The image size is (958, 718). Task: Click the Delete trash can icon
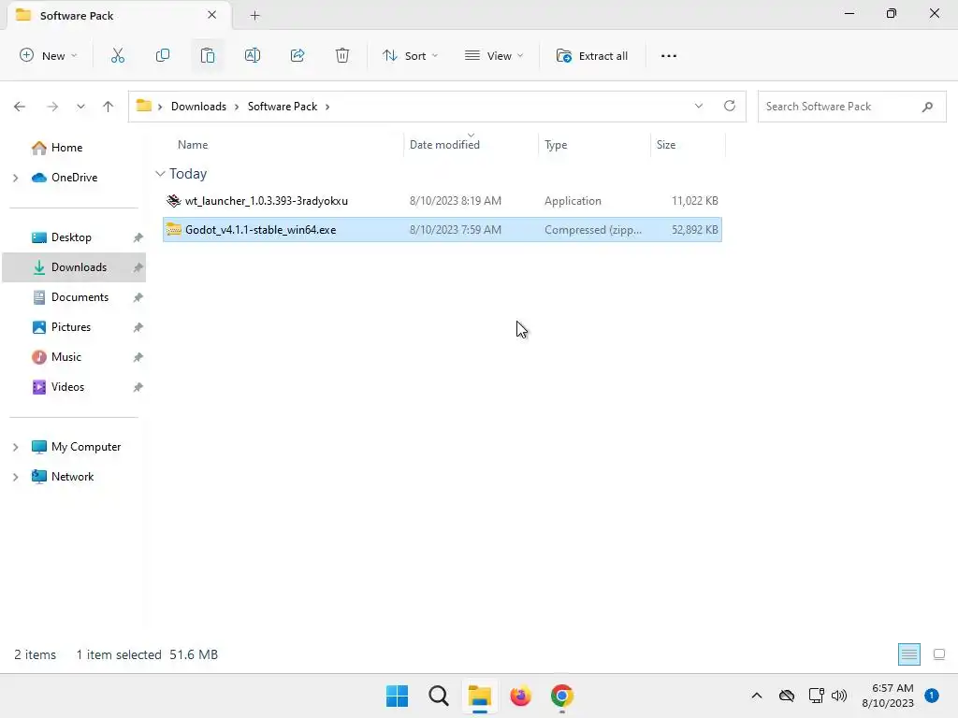click(x=342, y=55)
